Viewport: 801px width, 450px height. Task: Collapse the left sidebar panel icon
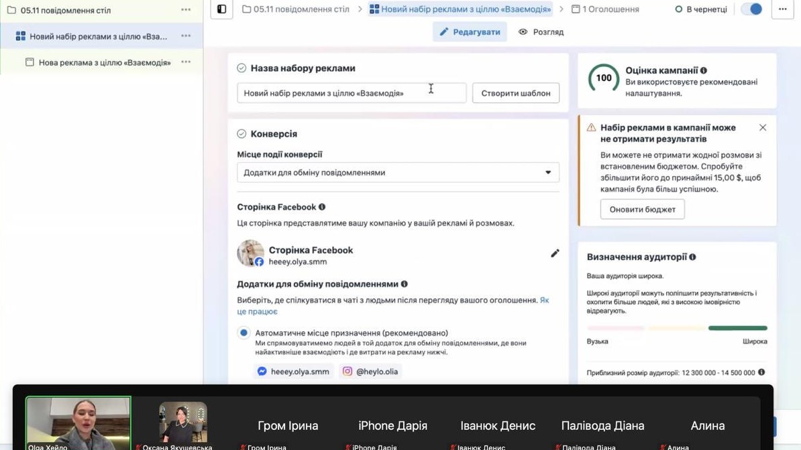point(221,9)
